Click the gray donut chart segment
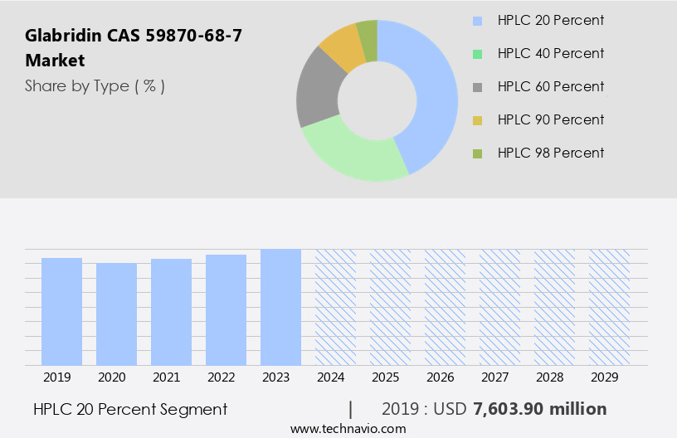 pos(317,92)
